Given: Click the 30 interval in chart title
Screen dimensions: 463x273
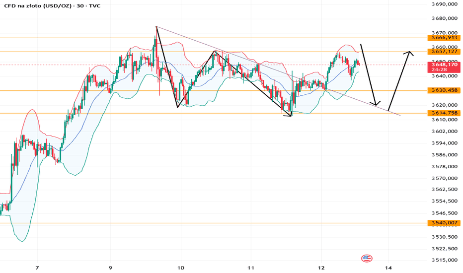Looking at the screenshot, I should (x=79, y=5).
